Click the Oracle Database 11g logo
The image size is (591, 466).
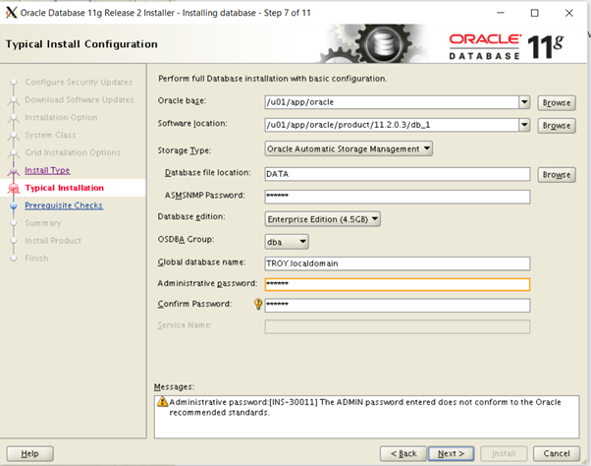[x=510, y=43]
